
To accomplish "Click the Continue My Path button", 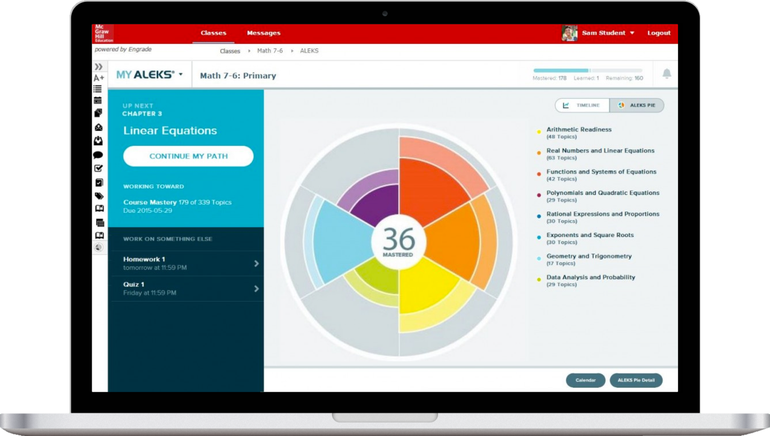I will coord(188,156).
